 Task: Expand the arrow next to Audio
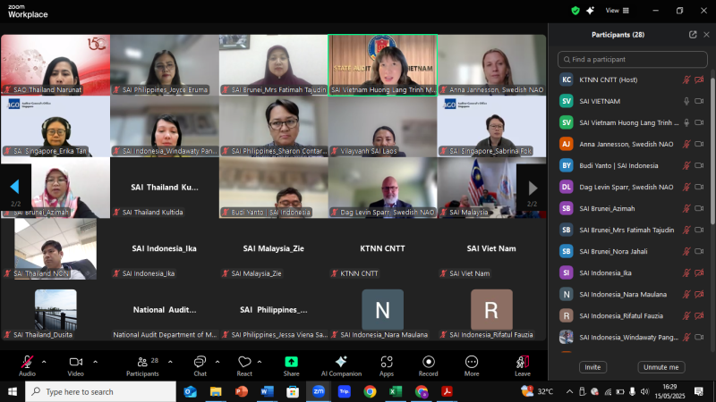click(x=44, y=361)
